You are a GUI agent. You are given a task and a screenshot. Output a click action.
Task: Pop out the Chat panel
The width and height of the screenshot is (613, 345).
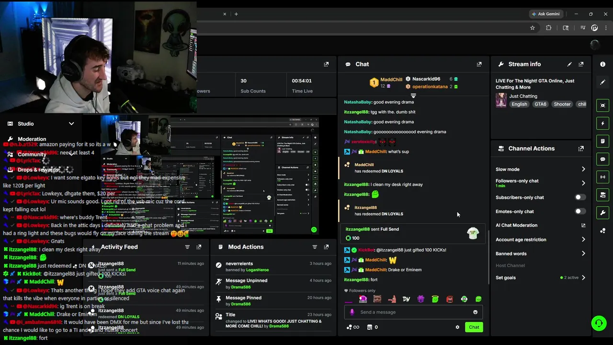479,64
